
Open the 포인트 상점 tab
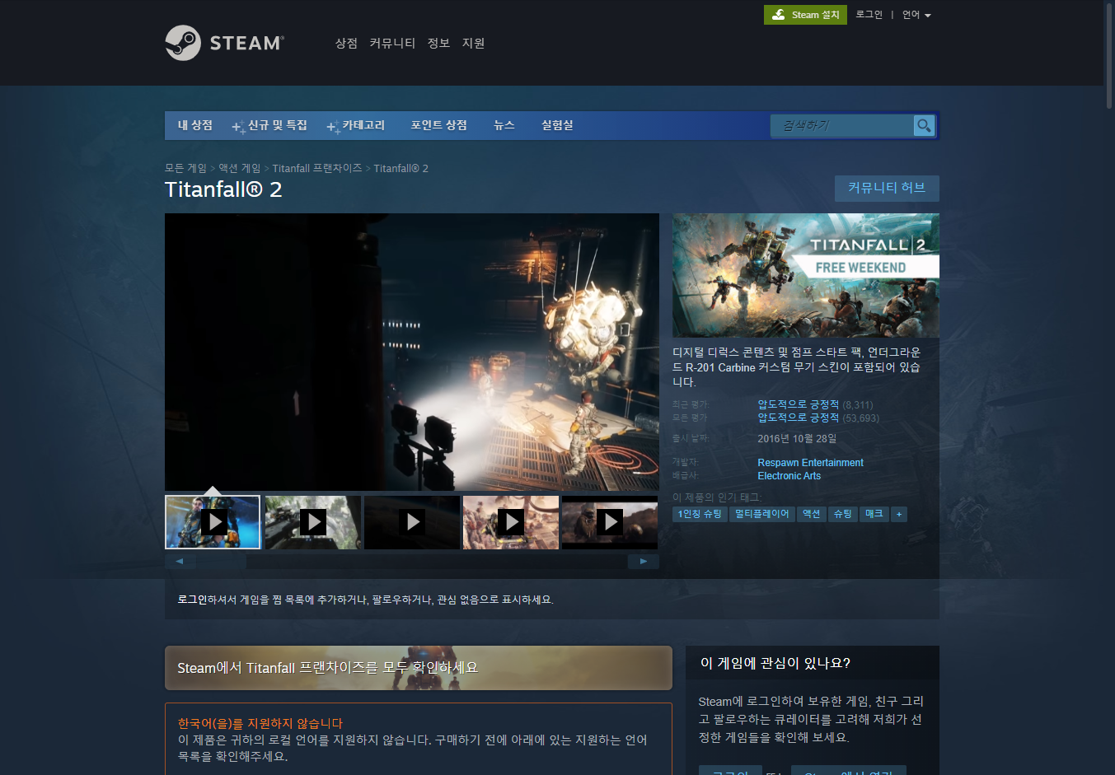click(x=438, y=125)
